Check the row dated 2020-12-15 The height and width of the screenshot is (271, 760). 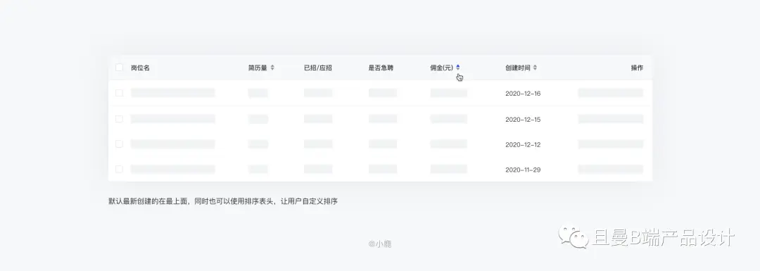pyautogui.click(x=119, y=119)
